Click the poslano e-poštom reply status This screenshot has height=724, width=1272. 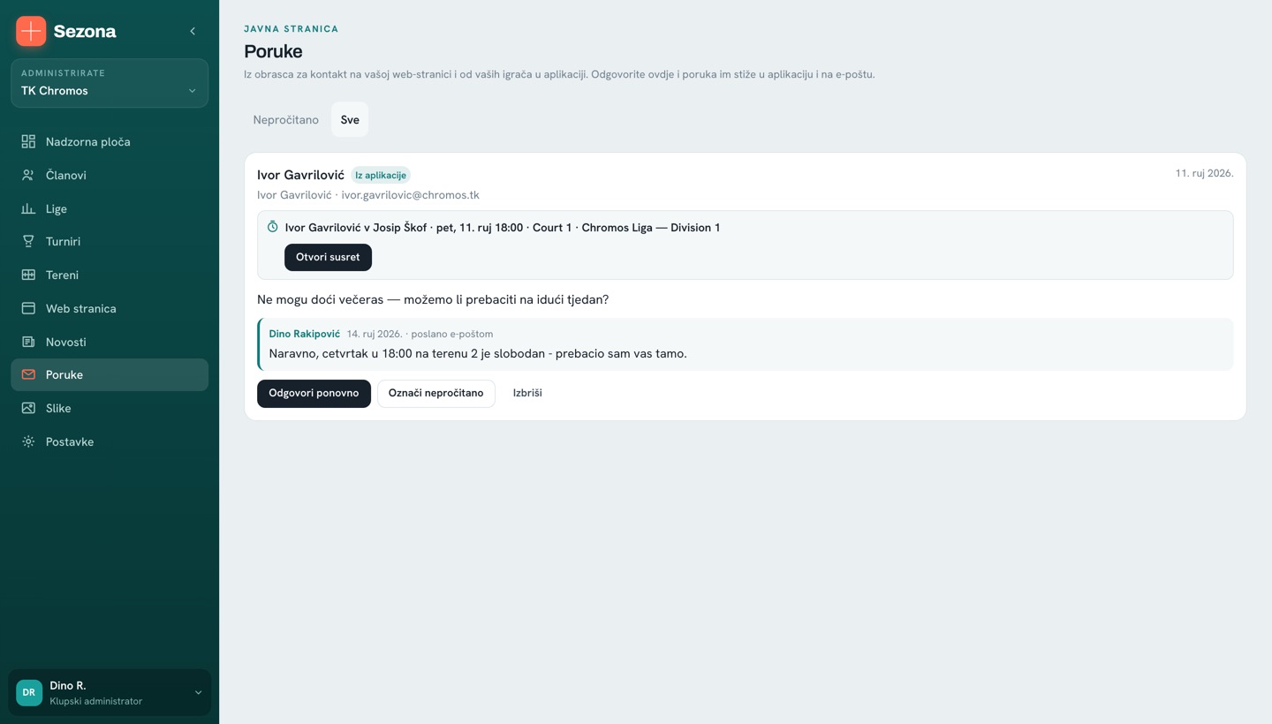coord(452,334)
